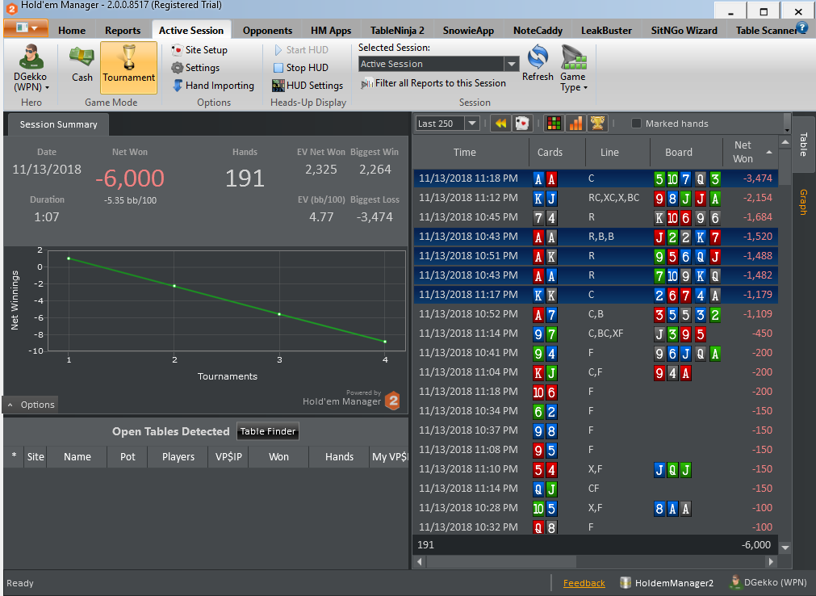Select the 11:10 PM hand with board JQJ
Screen dimensions: 816x596
[x=596, y=469]
